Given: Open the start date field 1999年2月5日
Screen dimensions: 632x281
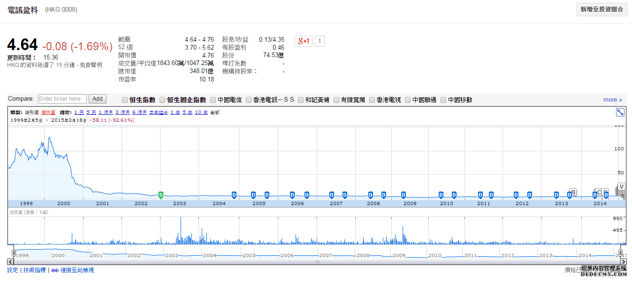Looking at the screenshot, I should coord(26,120).
